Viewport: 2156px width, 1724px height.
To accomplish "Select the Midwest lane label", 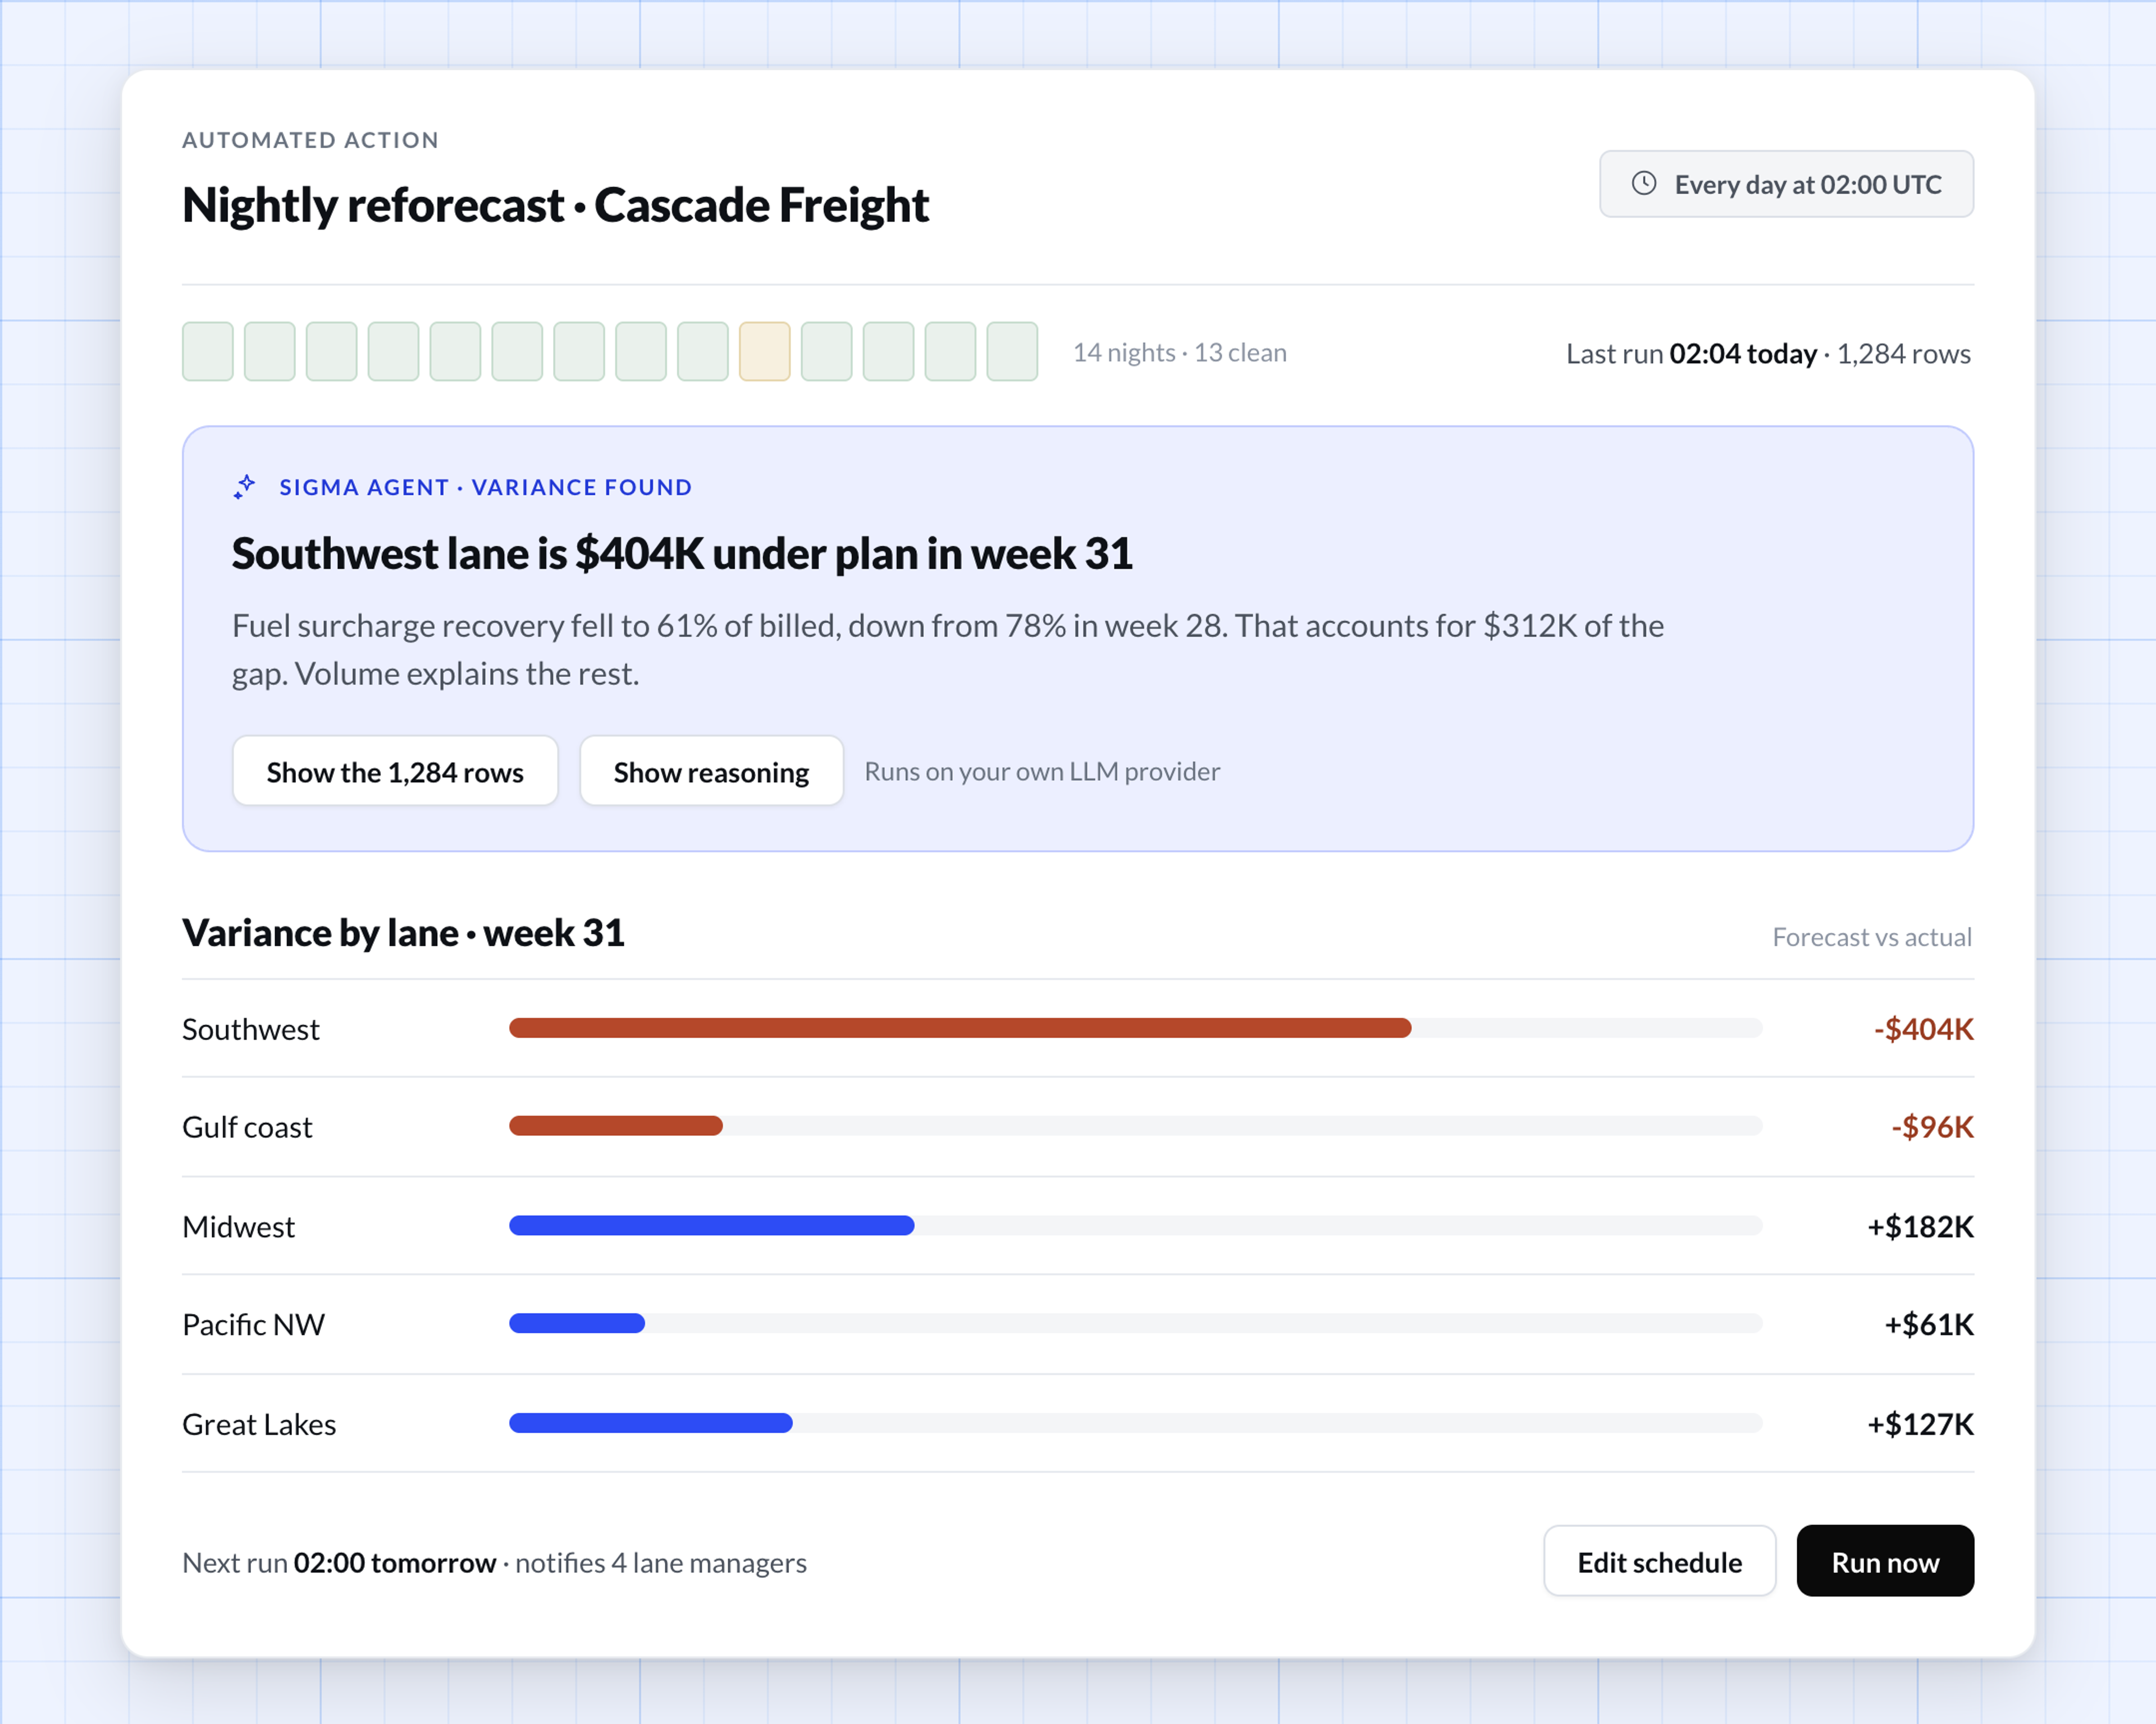I will pyautogui.click(x=238, y=1226).
